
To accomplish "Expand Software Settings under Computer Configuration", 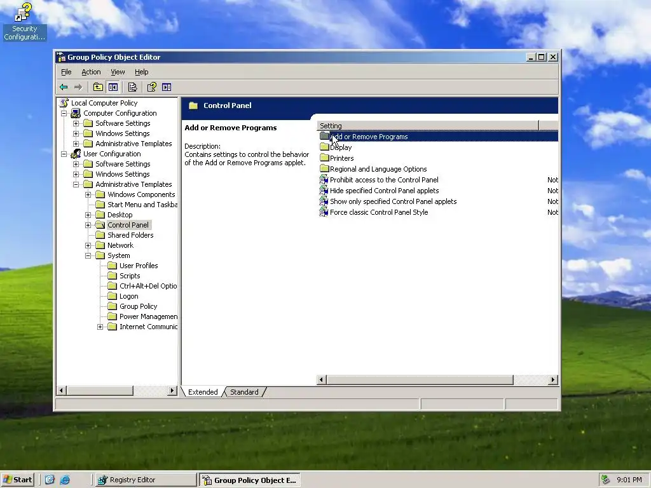I will tap(76, 123).
